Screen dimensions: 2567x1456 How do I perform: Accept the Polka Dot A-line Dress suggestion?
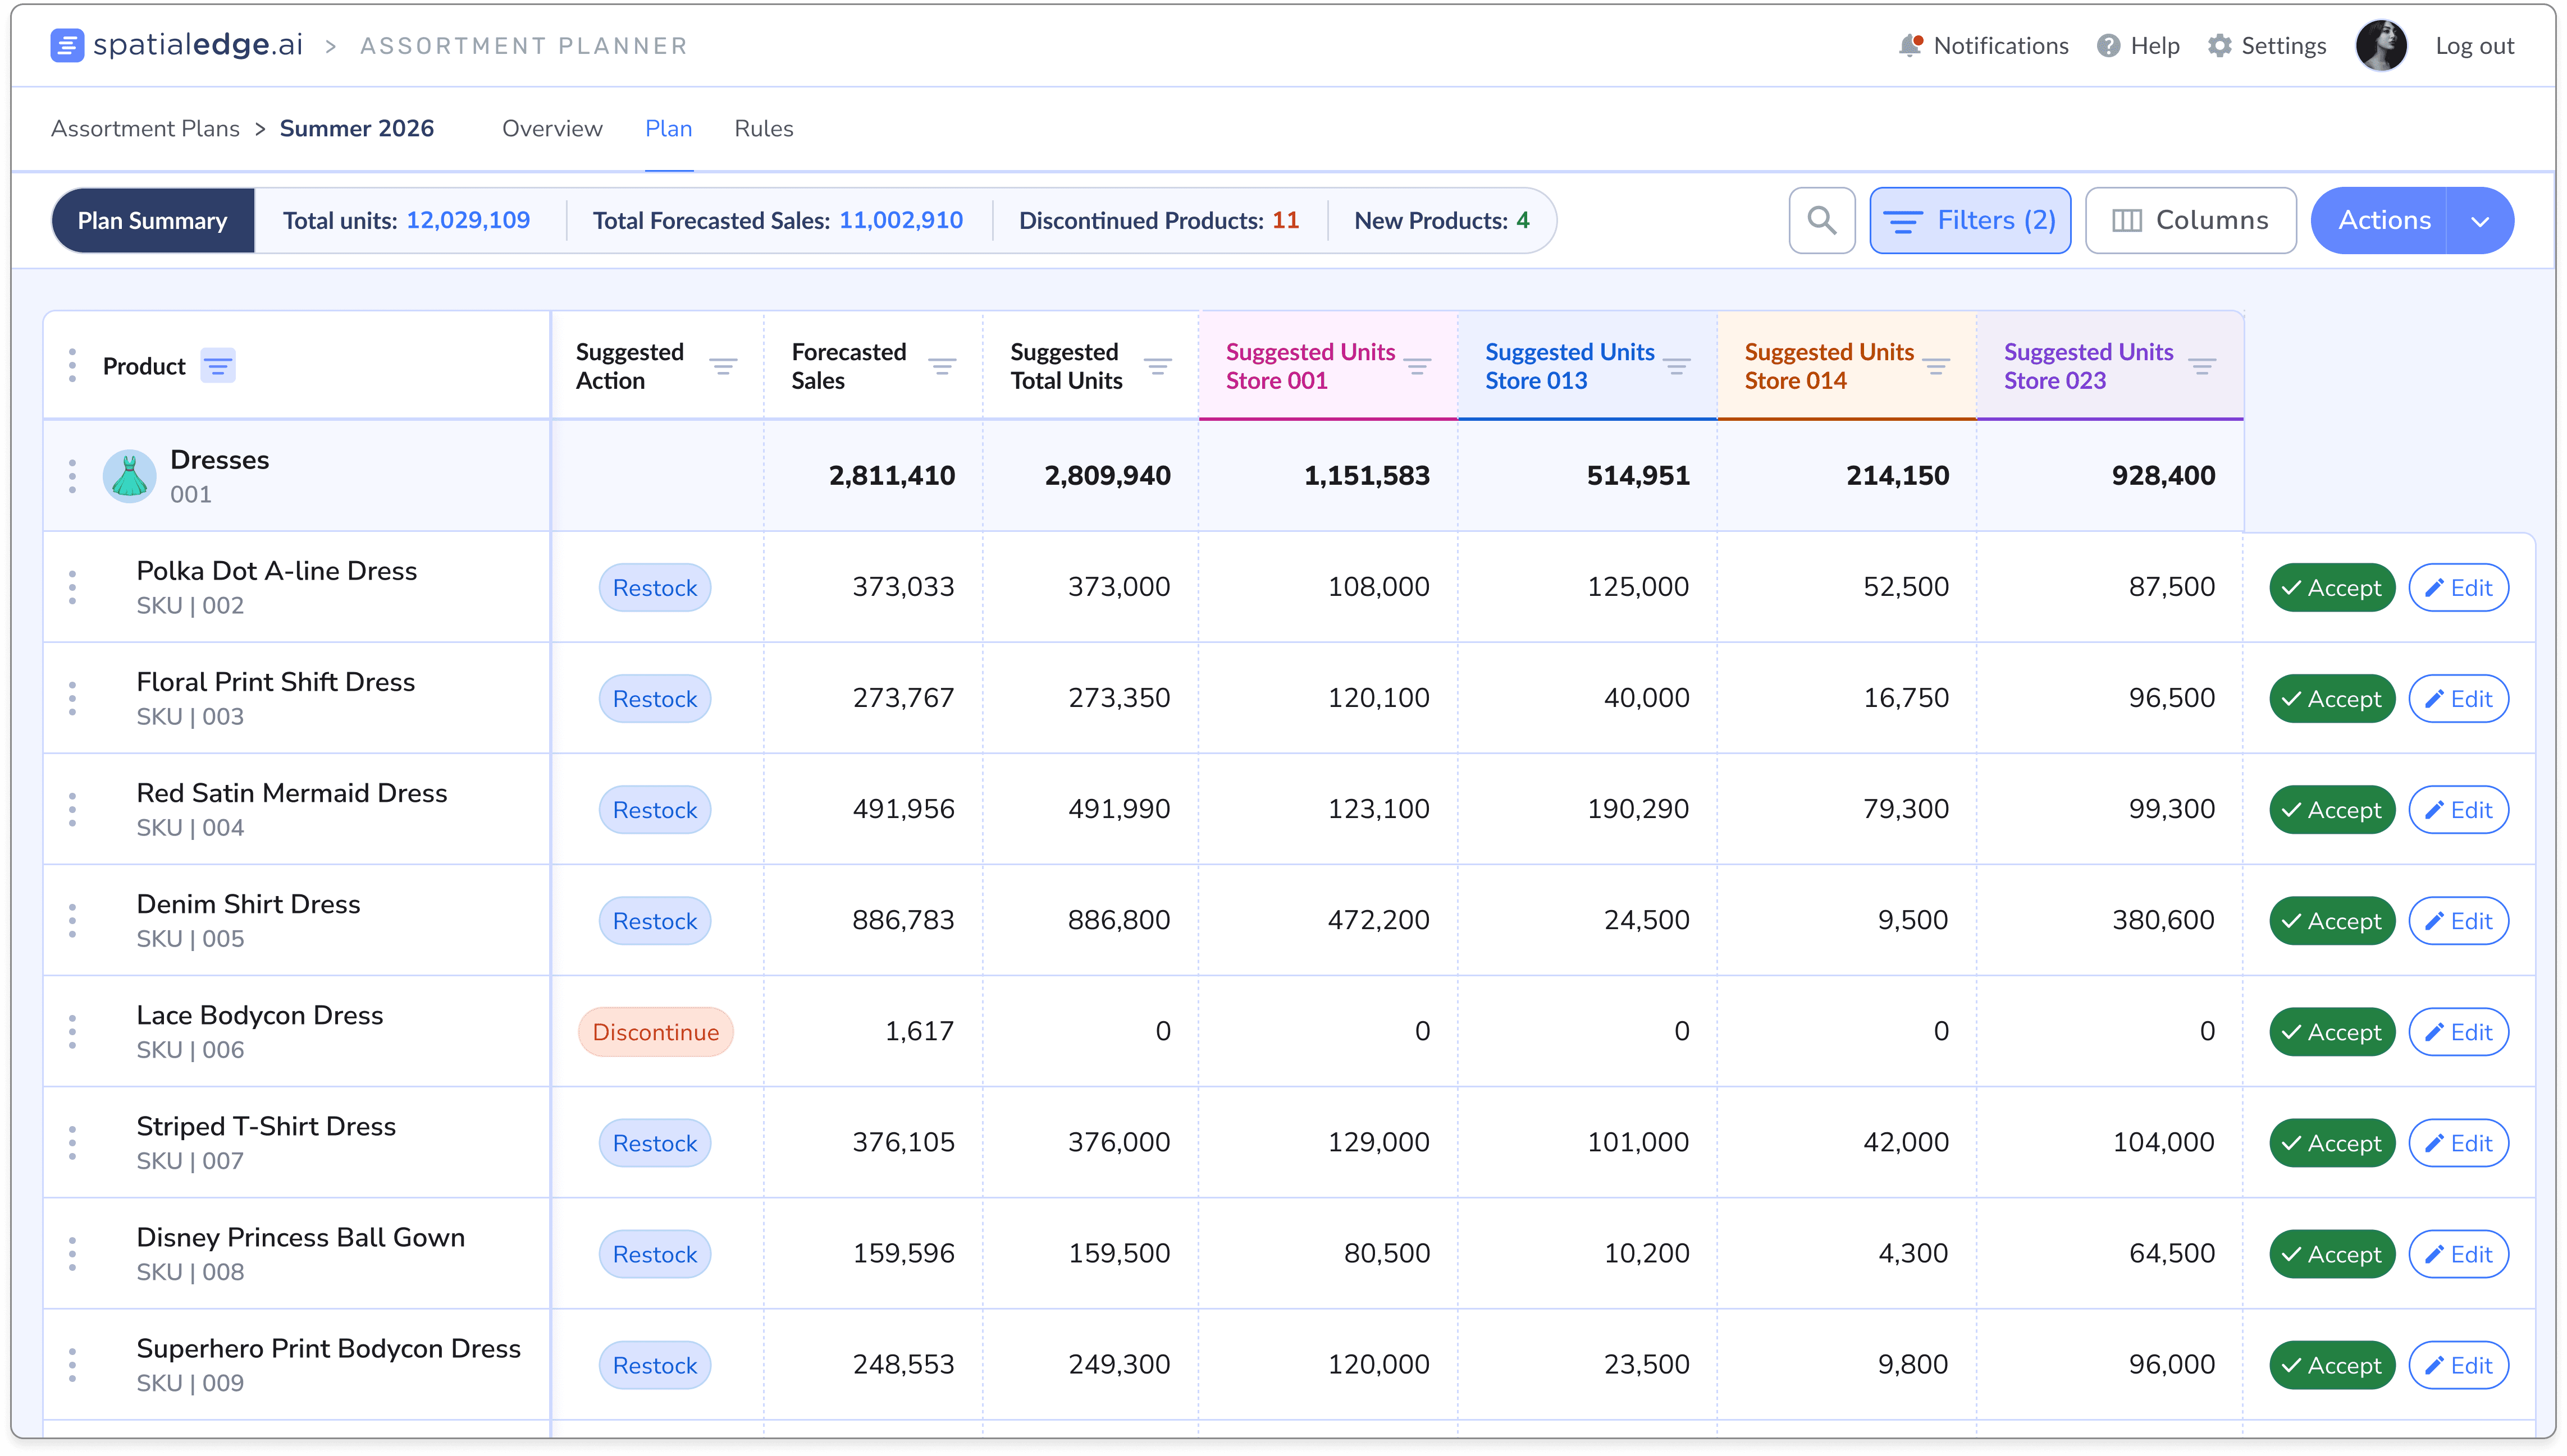2332,588
